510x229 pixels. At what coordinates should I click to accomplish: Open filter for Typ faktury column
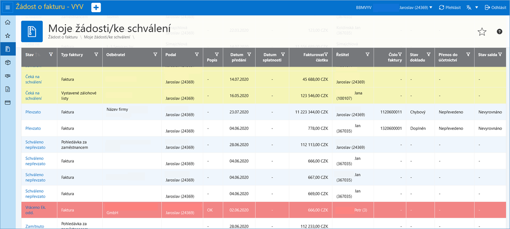click(x=96, y=54)
